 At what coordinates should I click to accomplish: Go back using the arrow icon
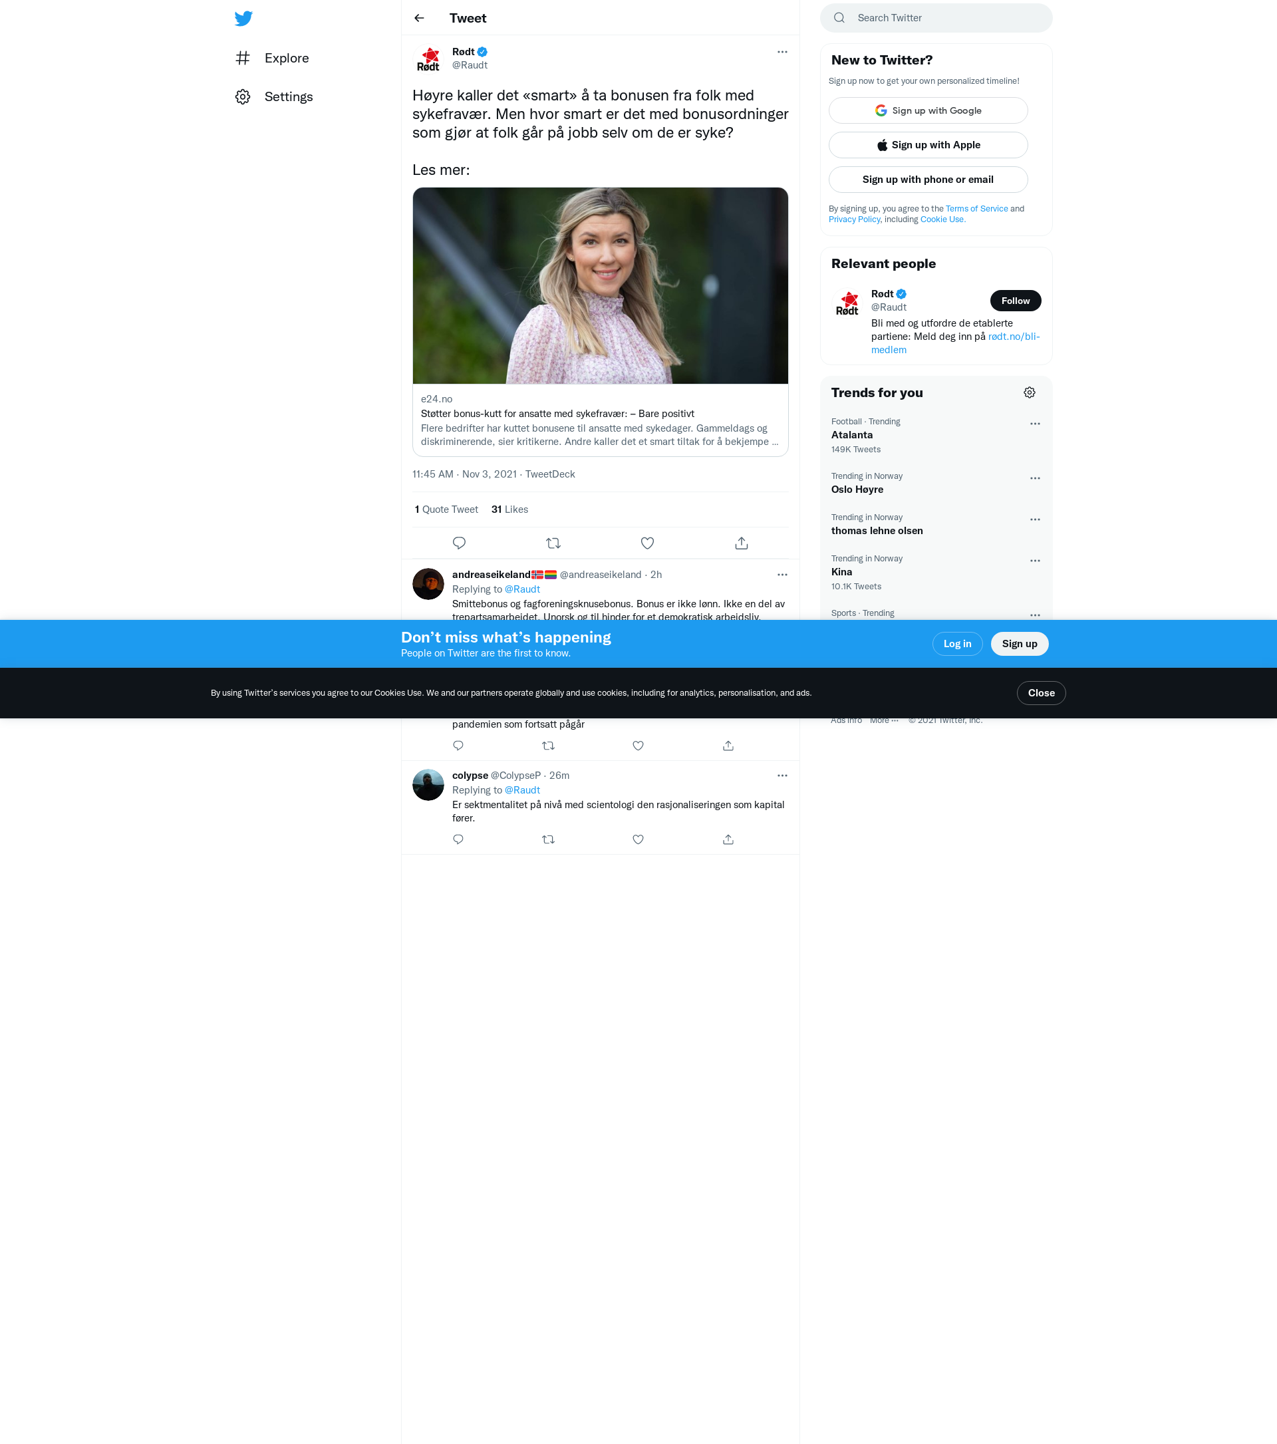pyautogui.click(x=420, y=19)
